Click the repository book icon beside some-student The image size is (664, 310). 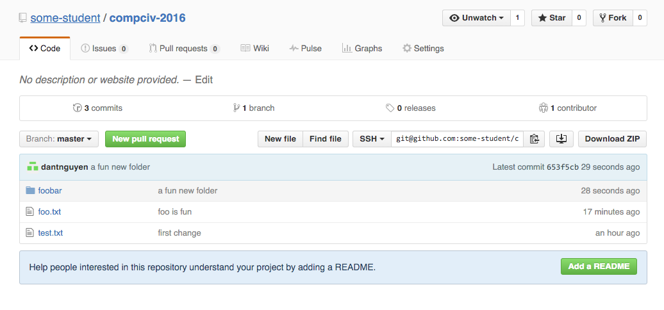point(23,18)
